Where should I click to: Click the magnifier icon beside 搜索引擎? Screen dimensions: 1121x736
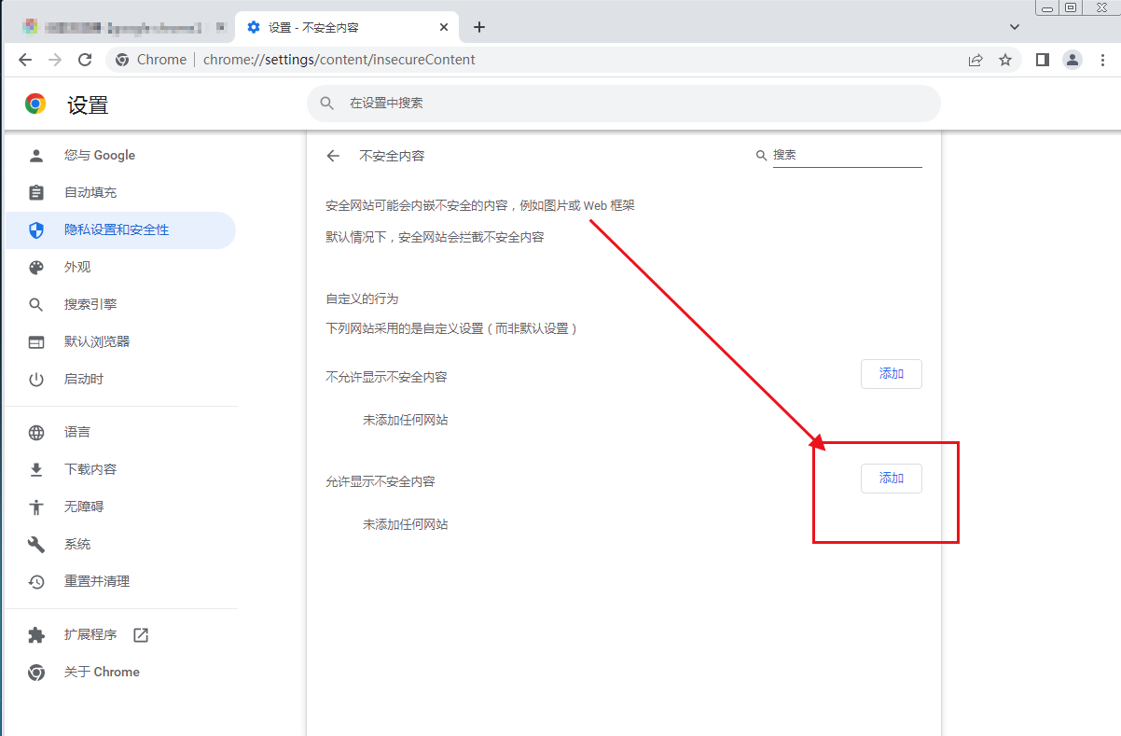point(36,304)
